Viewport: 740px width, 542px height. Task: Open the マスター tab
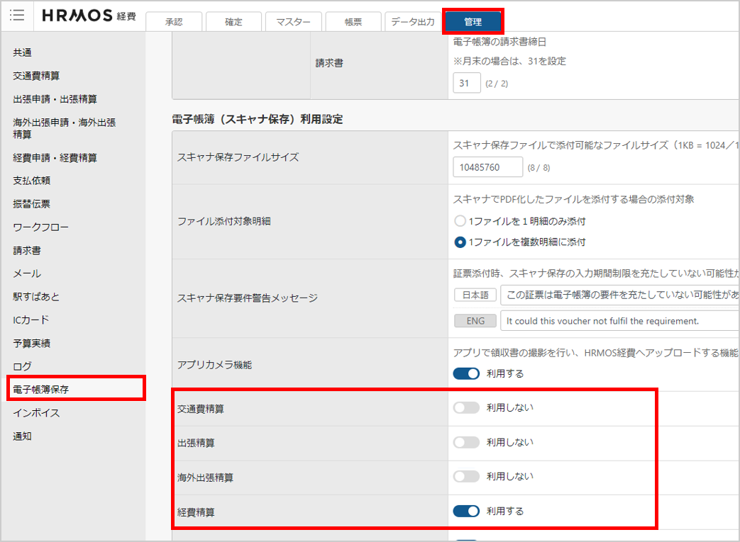293,22
